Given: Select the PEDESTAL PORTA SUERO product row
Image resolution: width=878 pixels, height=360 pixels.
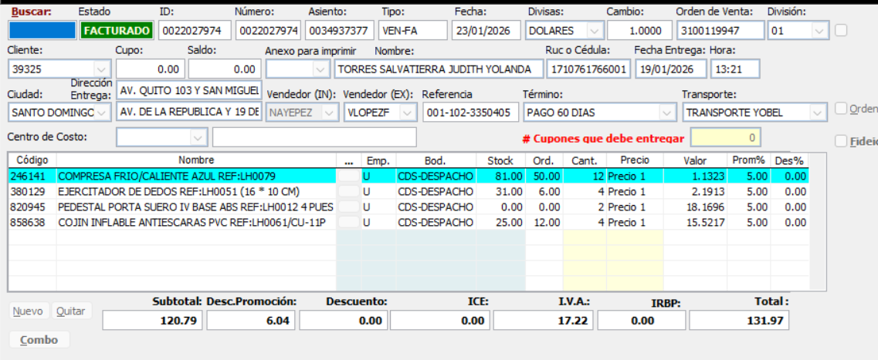Looking at the screenshot, I should [193, 207].
